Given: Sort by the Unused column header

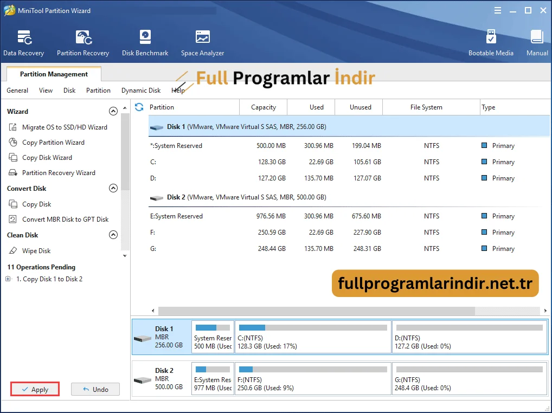Looking at the screenshot, I should click(359, 107).
